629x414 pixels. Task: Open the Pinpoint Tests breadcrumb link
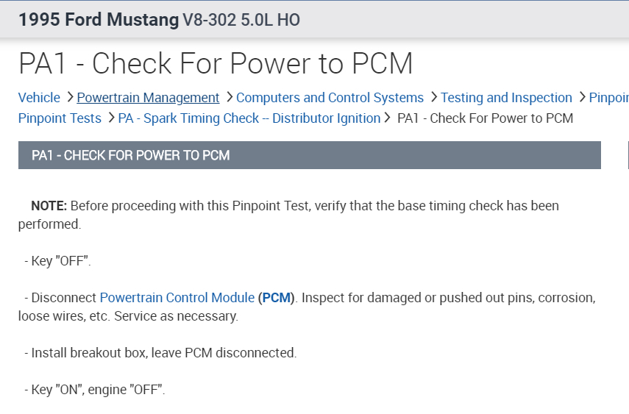60,118
